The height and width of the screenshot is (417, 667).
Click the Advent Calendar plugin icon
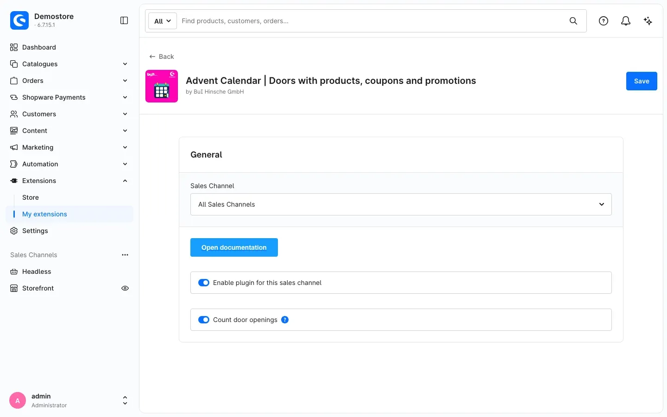pos(162,86)
